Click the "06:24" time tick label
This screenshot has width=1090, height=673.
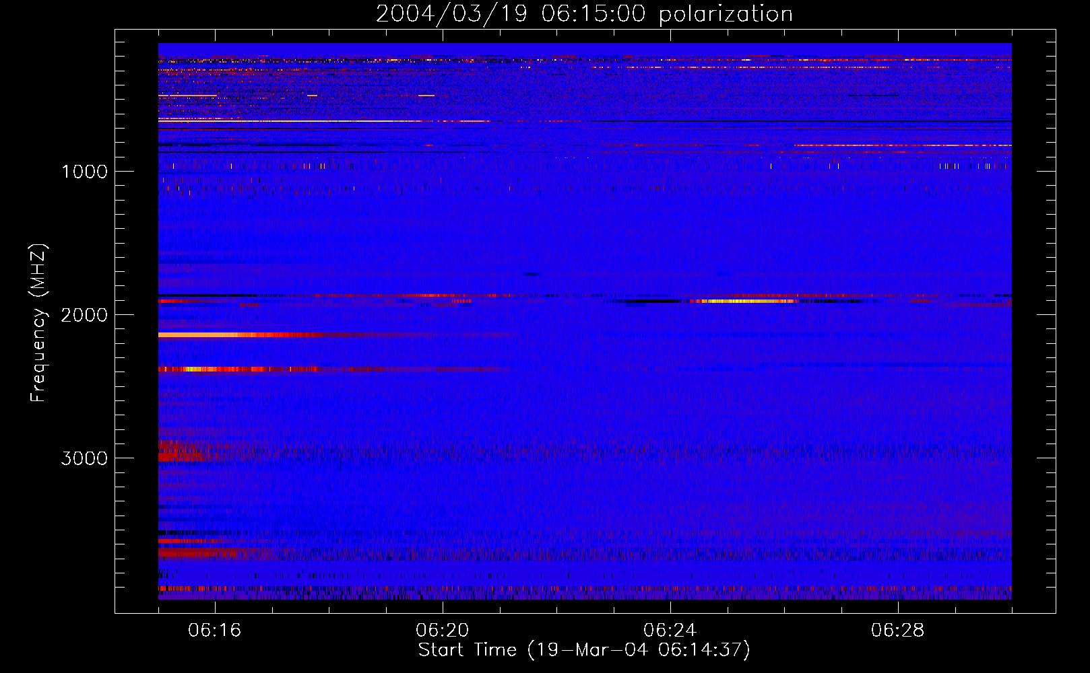tap(670, 631)
